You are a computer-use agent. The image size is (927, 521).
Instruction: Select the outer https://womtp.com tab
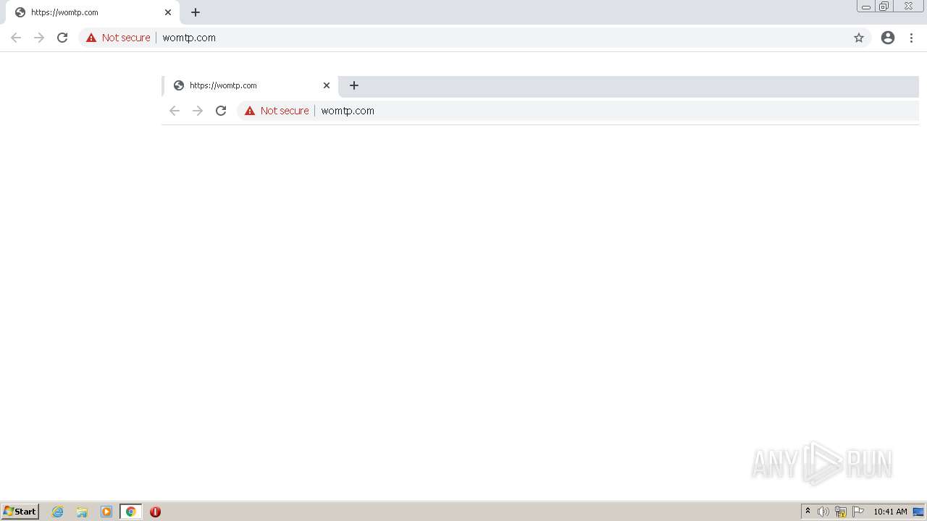[92, 12]
